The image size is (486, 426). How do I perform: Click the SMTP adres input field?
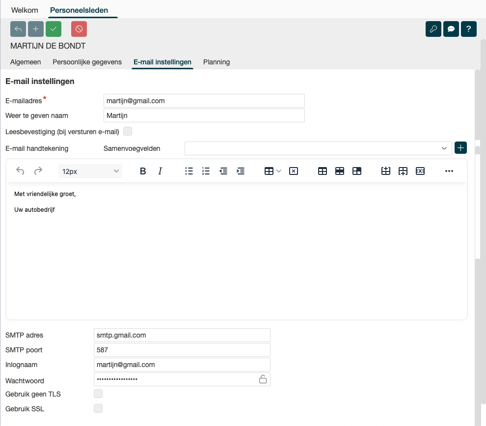coord(182,335)
